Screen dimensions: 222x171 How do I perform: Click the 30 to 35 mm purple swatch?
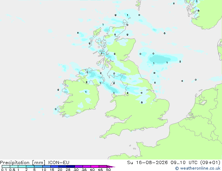pyautogui.click(x=79, y=166)
